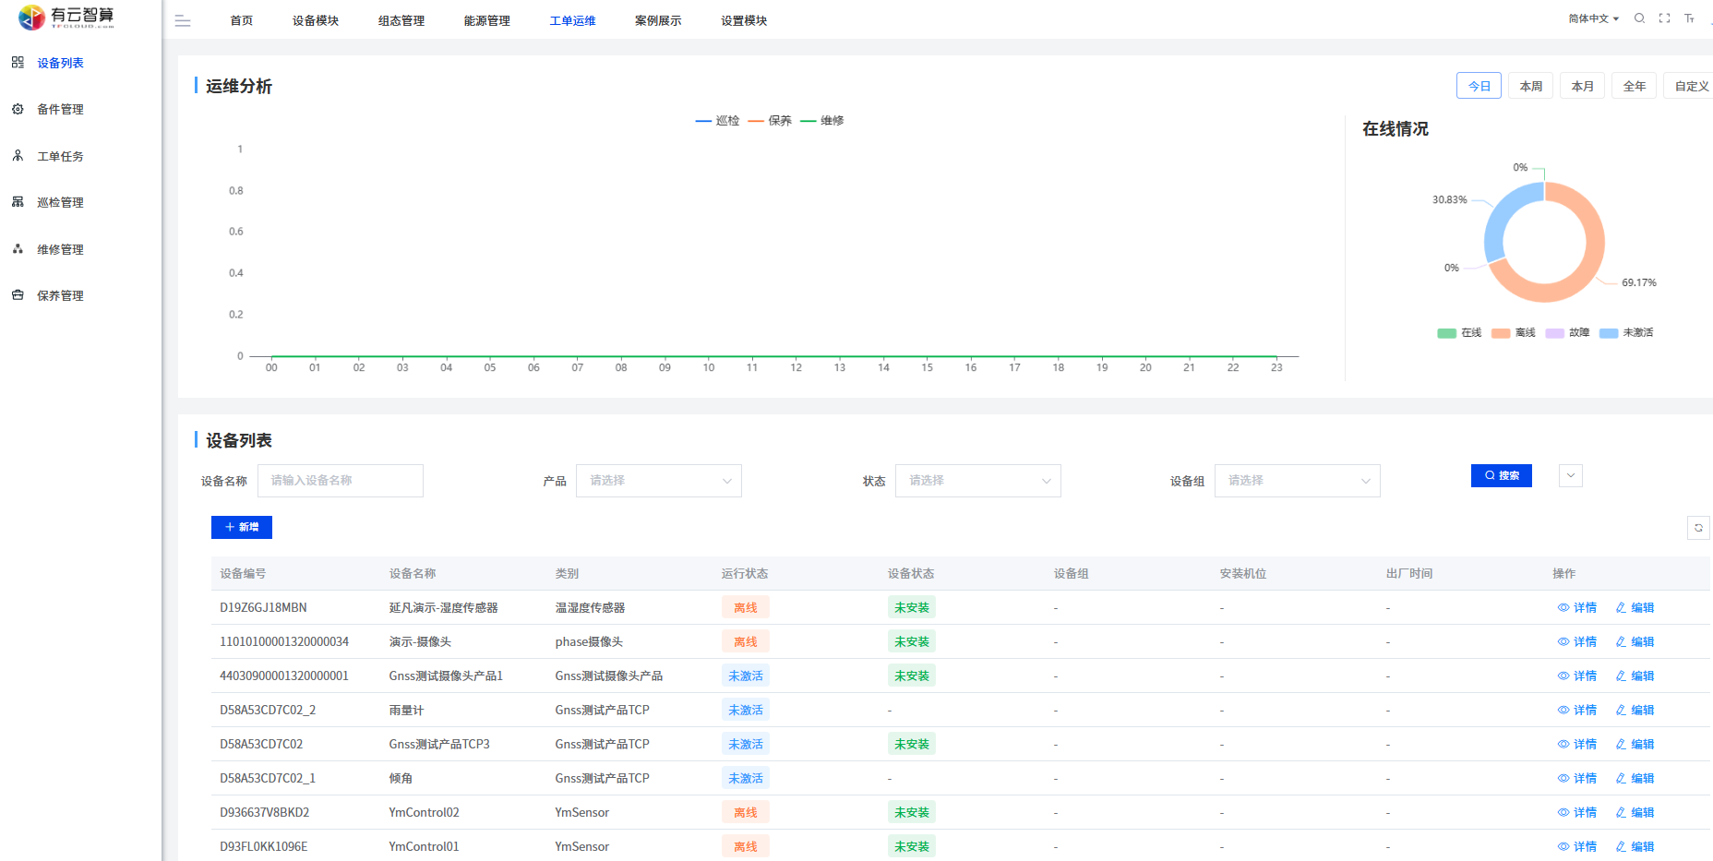The image size is (1713, 861).
Task: Click the 未激活 color swatch in legend
Action: 1609,333
